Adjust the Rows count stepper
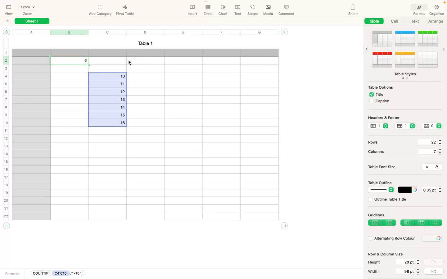Screen dimensions: 447x279 [x=440, y=142]
